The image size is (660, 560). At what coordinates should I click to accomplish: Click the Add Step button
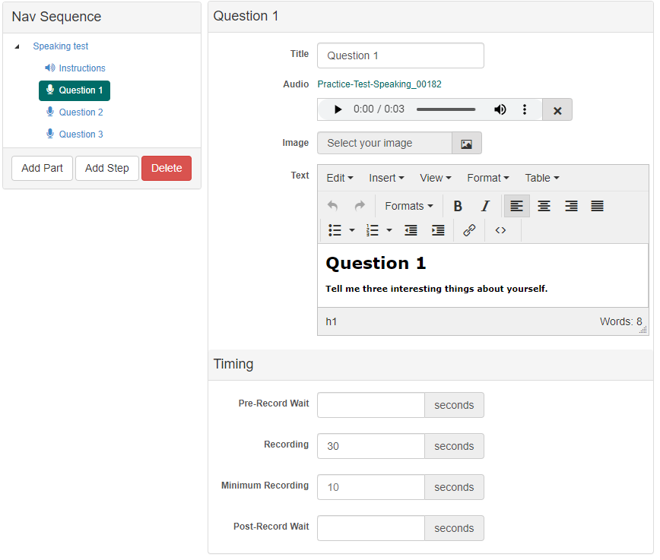click(106, 168)
